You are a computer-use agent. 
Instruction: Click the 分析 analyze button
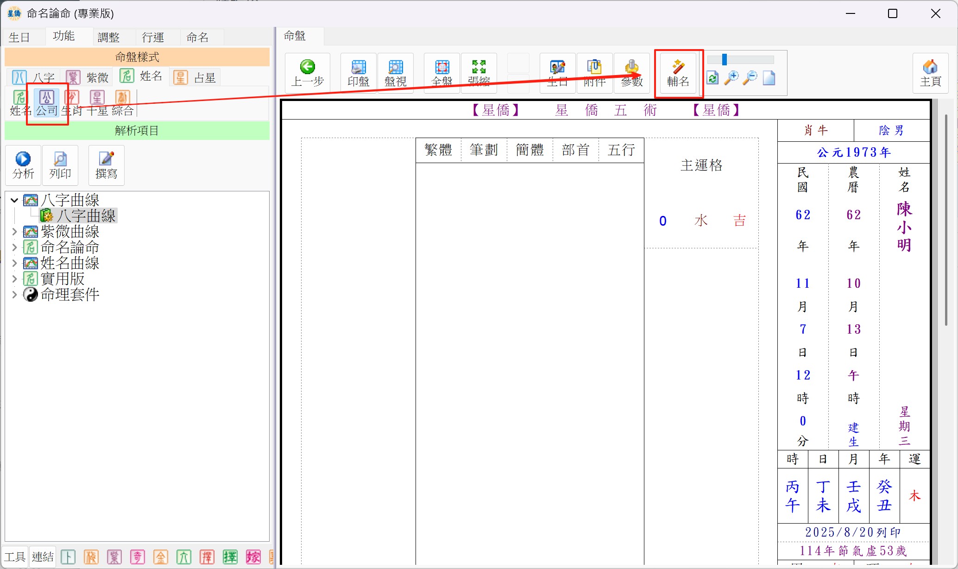(x=23, y=165)
